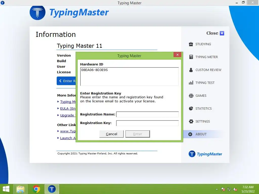This screenshot has width=259, height=194.
Task: Open File Explorer from taskbar
Action: tap(20, 189)
